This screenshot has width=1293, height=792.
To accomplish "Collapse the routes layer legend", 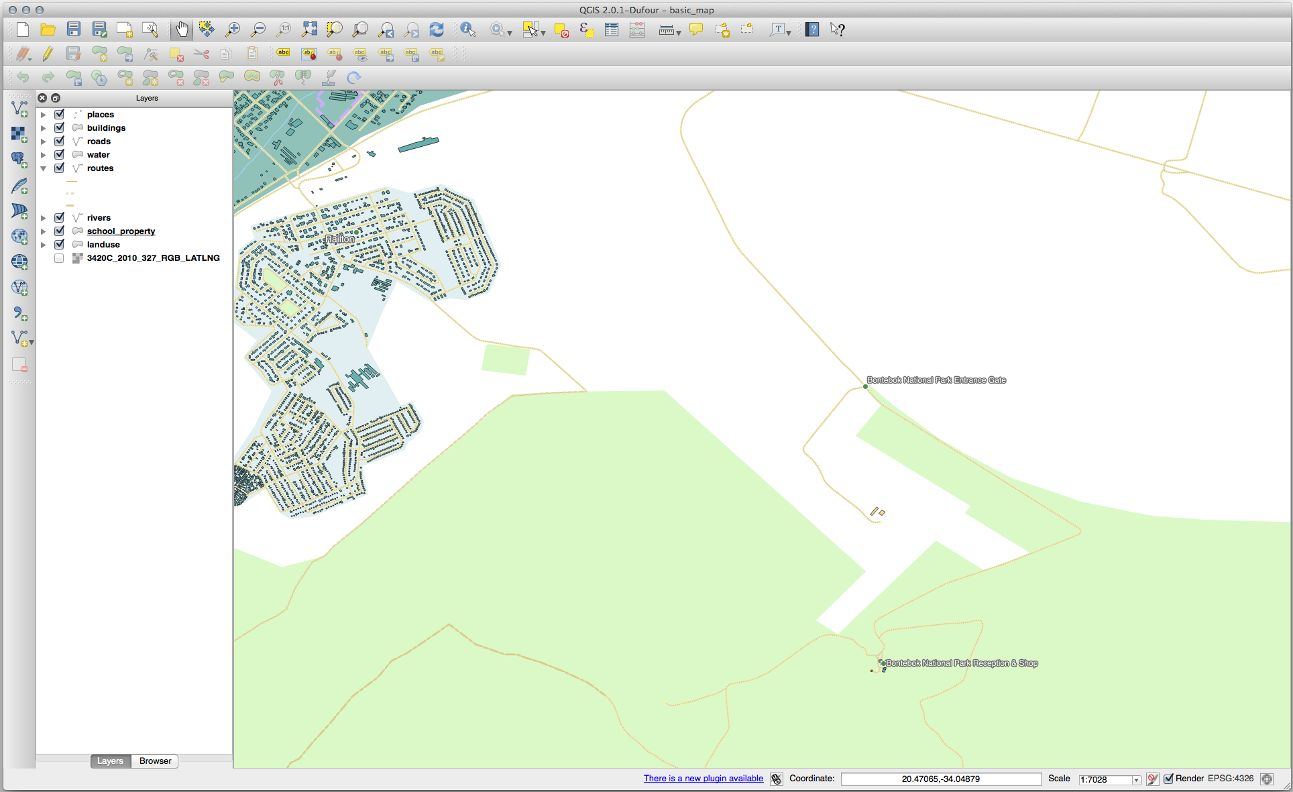I will coord(44,168).
